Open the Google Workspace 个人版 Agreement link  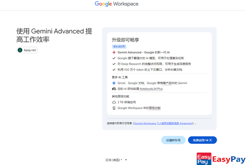coord(163,123)
